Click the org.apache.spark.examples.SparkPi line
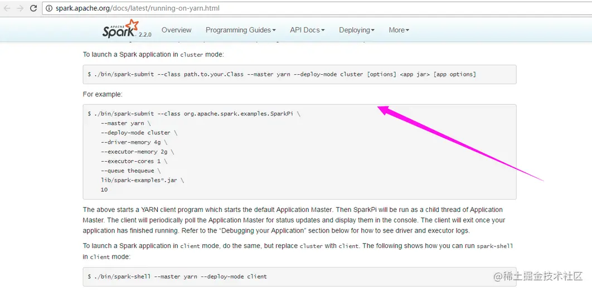 tap(194, 114)
